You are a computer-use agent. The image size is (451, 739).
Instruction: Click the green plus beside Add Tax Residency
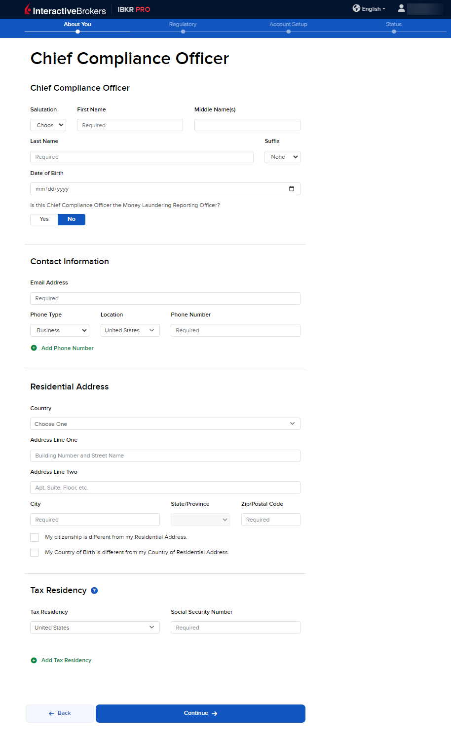34,660
